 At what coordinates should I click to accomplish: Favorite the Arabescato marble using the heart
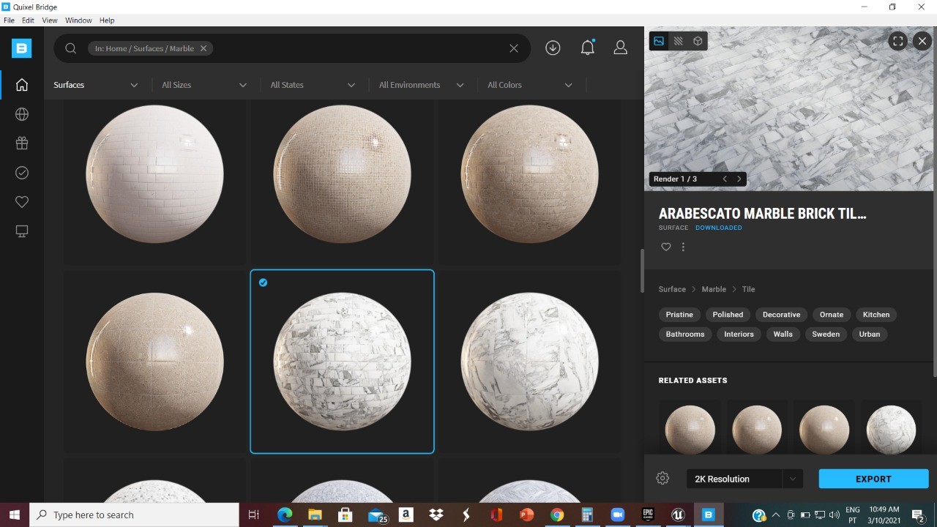click(x=665, y=247)
